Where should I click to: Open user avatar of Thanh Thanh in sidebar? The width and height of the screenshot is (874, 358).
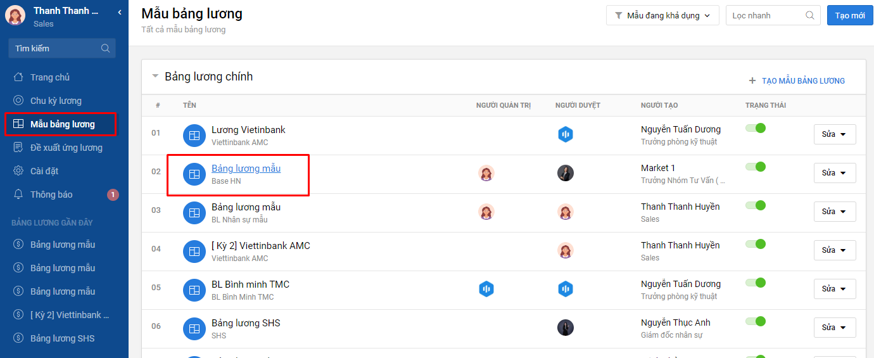(x=15, y=15)
